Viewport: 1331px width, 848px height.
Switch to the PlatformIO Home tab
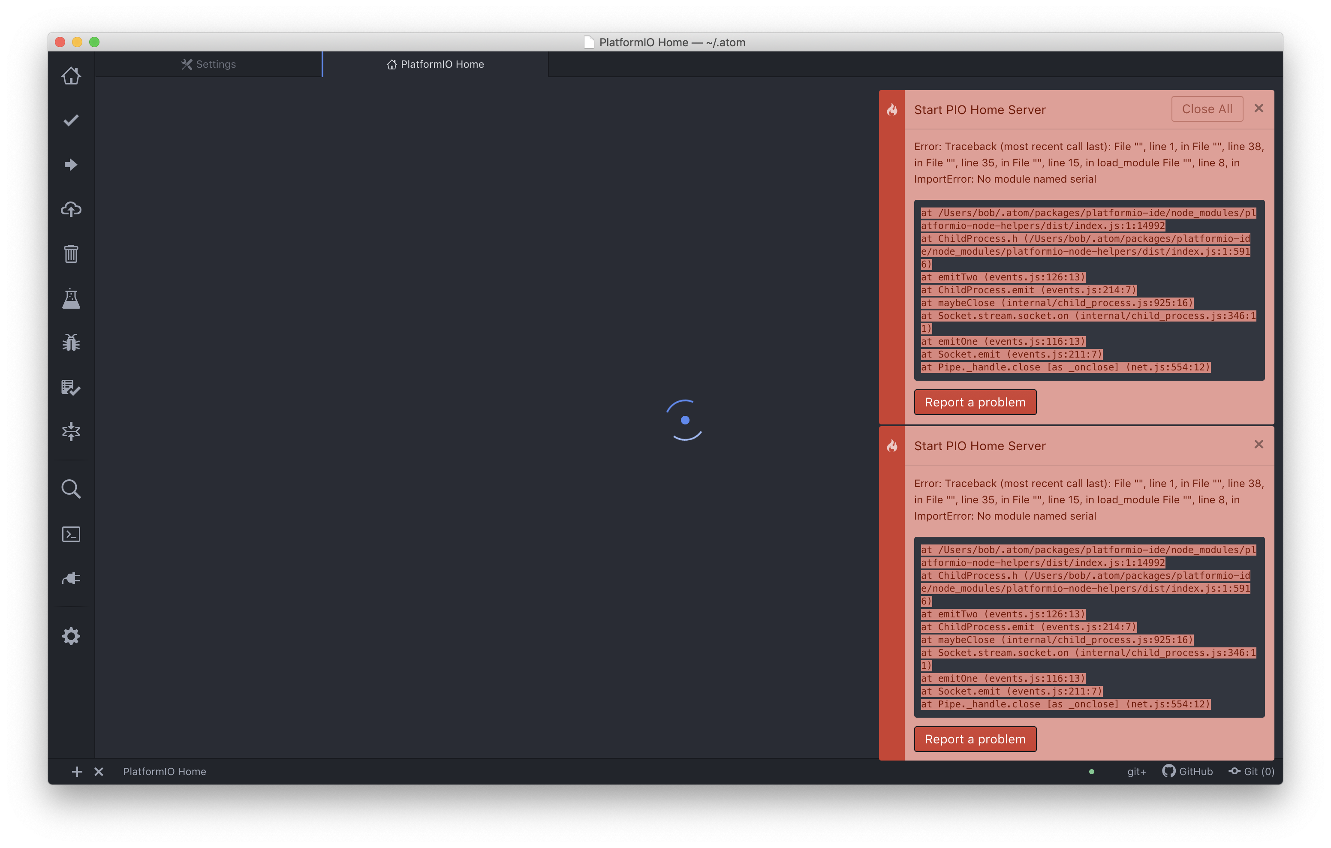pos(436,64)
